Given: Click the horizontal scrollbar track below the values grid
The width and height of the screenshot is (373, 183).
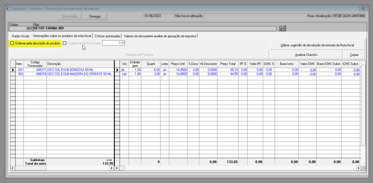Looking at the screenshot, I should pyautogui.click(x=238, y=168).
